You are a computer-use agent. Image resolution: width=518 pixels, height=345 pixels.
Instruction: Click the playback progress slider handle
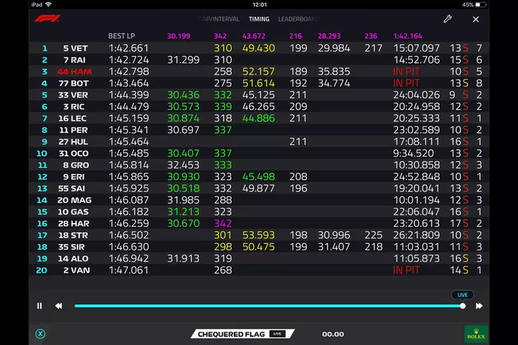click(x=462, y=306)
